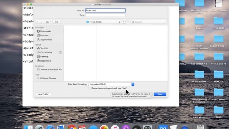This screenshot has width=229, height=129.
Task: Open the HTML 9CCh location pop-up
Action: pos(103,22)
